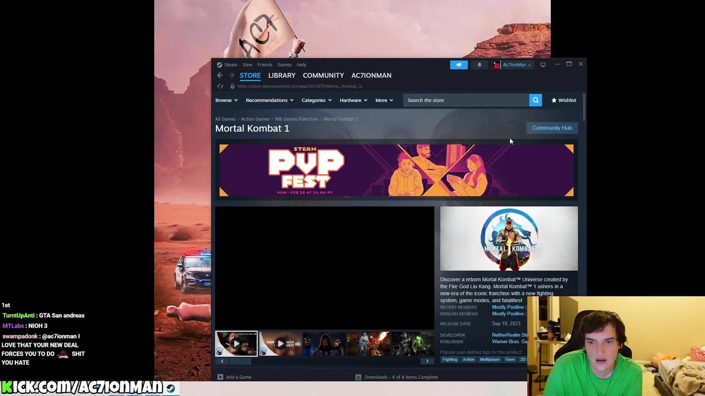
Task: Click the Add a Game label
Action: [238, 377]
